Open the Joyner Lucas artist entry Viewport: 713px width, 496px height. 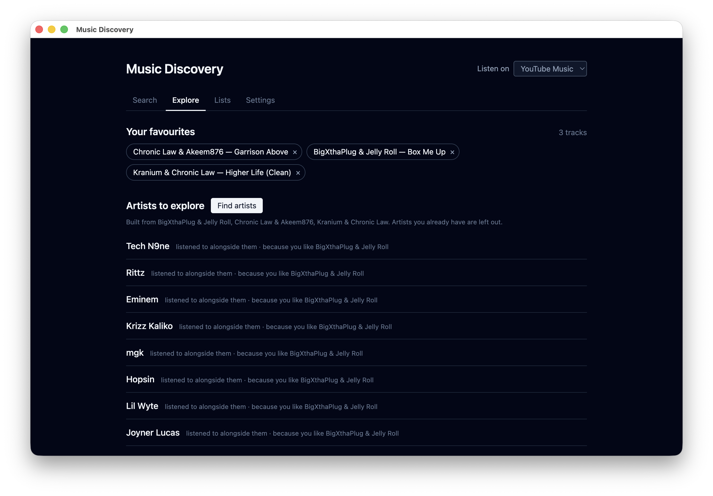point(153,433)
